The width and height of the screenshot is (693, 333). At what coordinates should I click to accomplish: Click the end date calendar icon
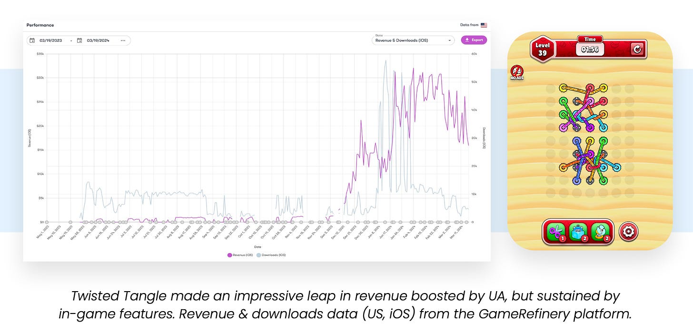[x=79, y=40]
